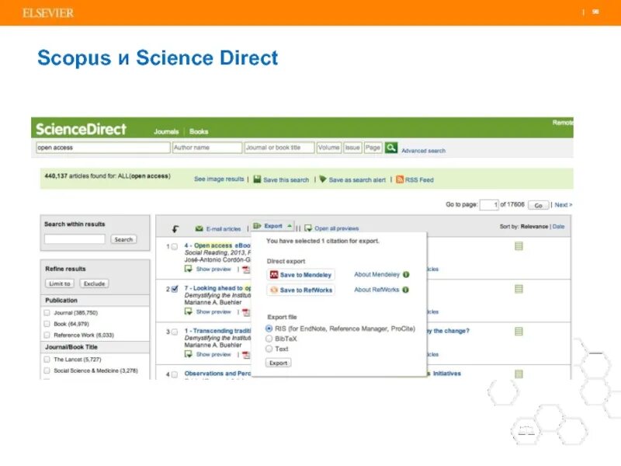Viewport: 621px width, 466px height.
Task: Click the green list icon beside result 4
Action: (x=519, y=374)
